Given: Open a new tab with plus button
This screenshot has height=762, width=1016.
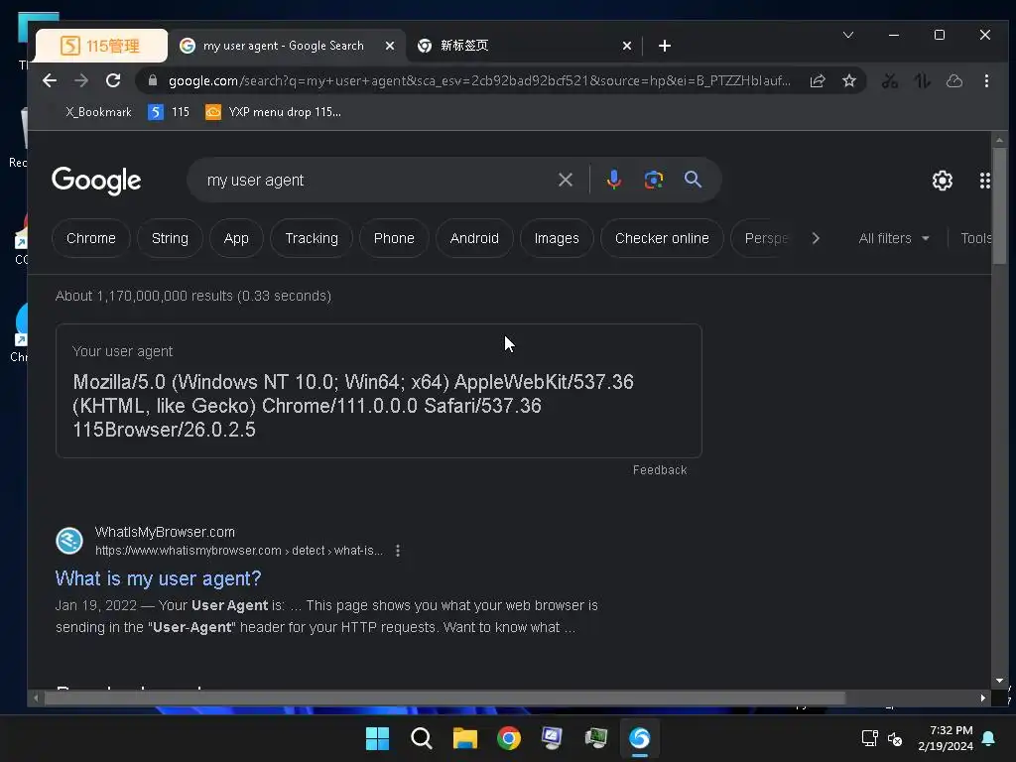Looking at the screenshot, I should (x=664, y=46).
